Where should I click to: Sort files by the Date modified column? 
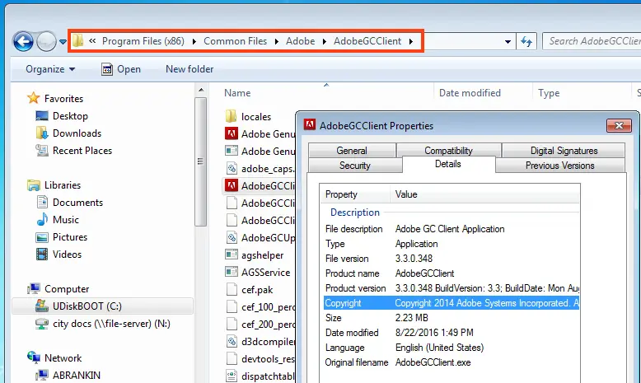click(470, 93)
